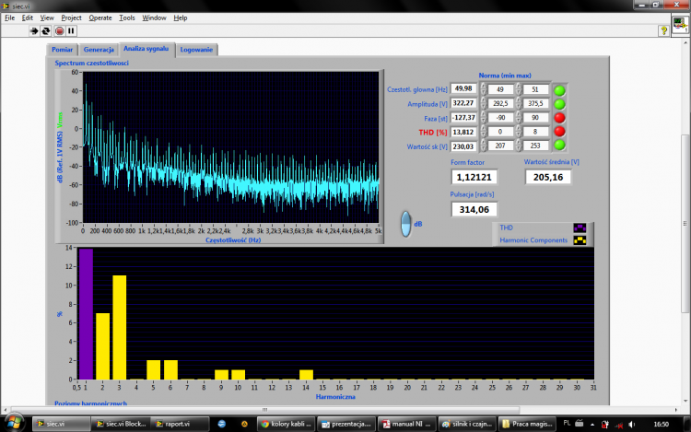Open the VI icon pane

click(680, 25)
